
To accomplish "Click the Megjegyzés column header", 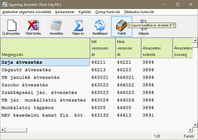I will (x=45, y=48).
